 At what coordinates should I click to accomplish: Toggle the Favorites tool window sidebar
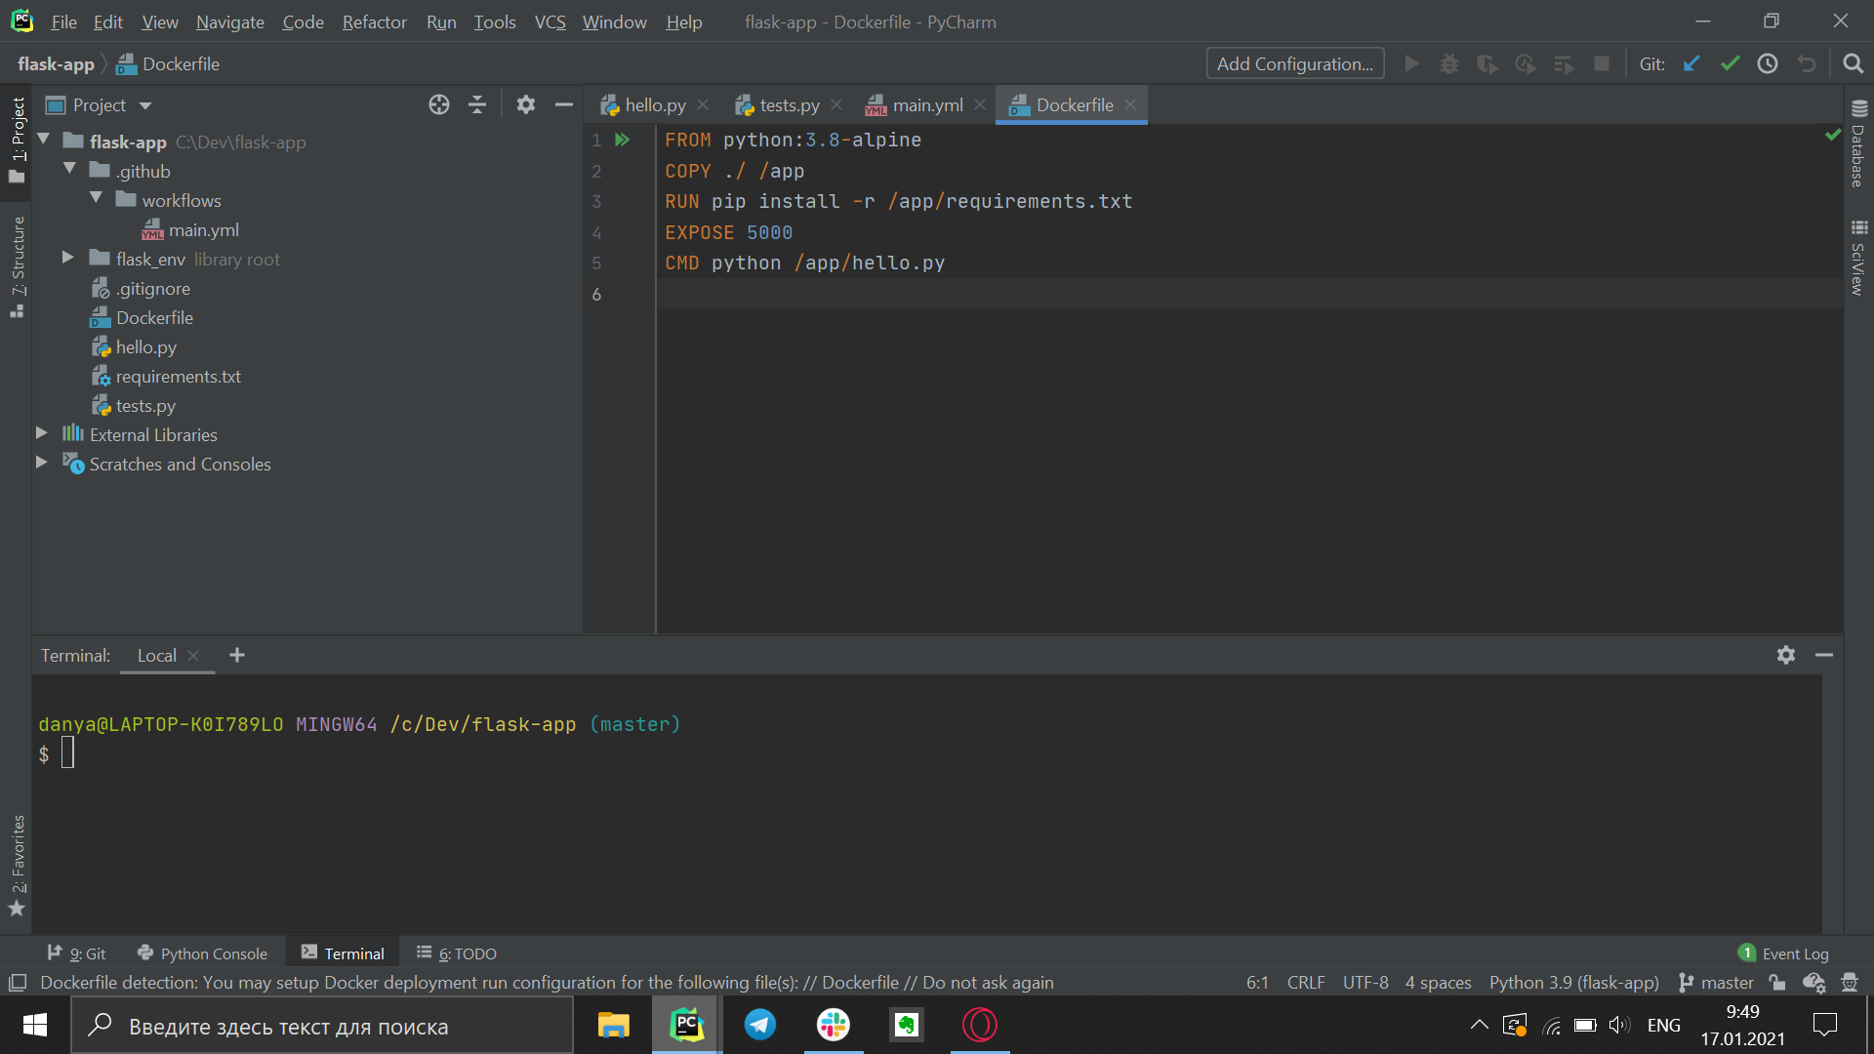17,865
